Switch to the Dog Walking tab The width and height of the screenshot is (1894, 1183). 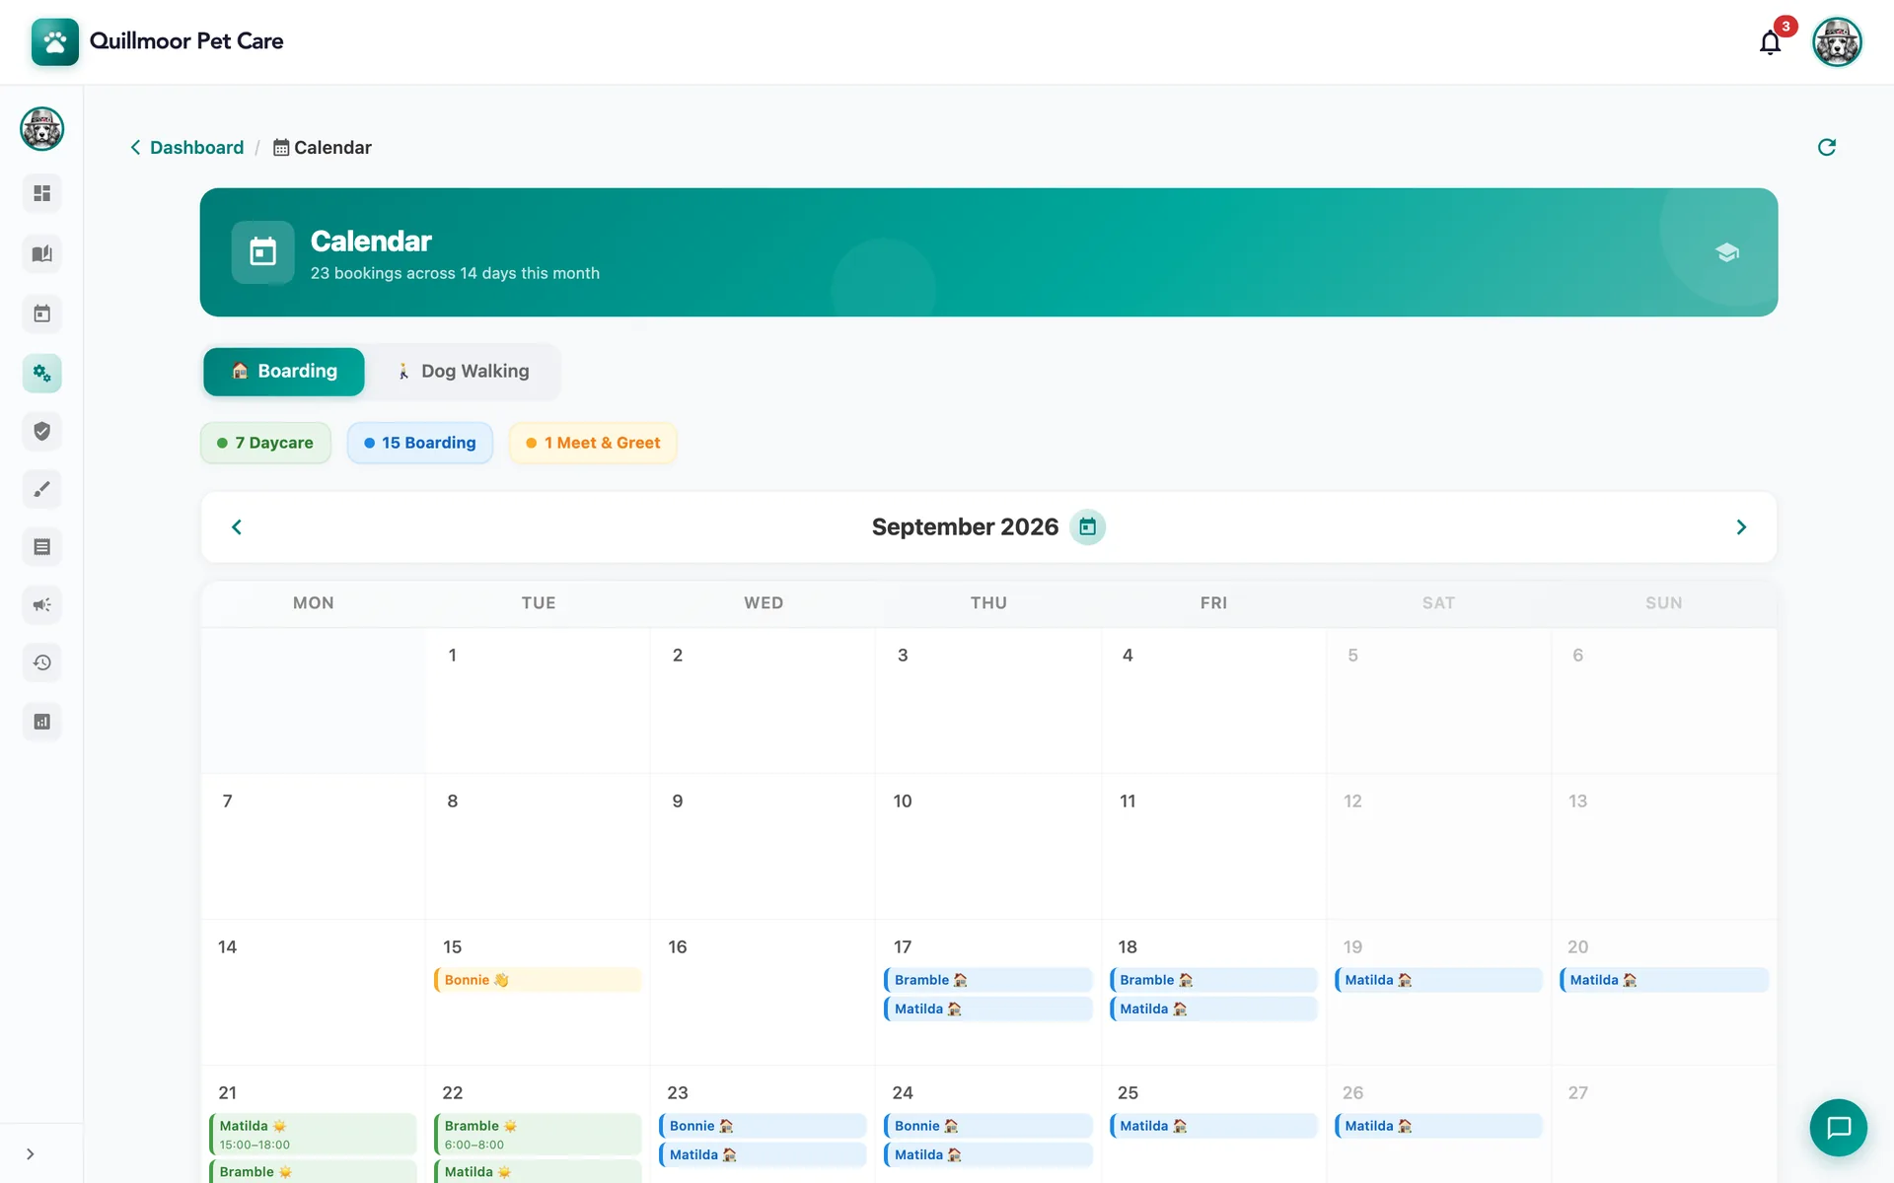tap(463, 372)
